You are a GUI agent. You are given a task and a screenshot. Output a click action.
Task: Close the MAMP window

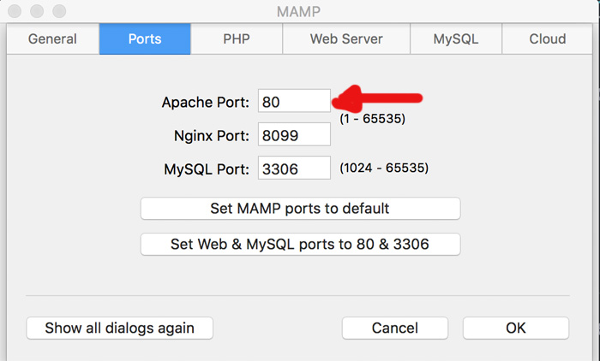tap(16, 12)
